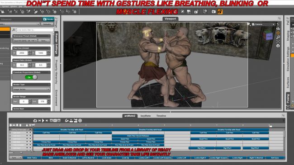The width and height of the screenshot is (294, 165).
Task: Click the remove track minus icon
Action: click(x=14, y=125)
